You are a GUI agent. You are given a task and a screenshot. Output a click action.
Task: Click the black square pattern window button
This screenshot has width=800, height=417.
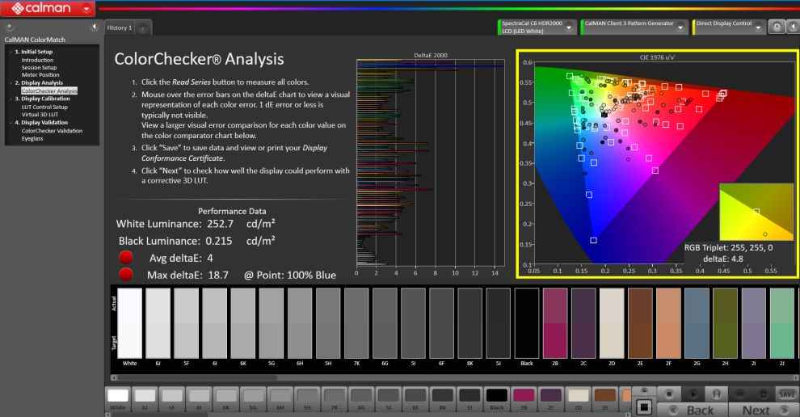(644, 407)
